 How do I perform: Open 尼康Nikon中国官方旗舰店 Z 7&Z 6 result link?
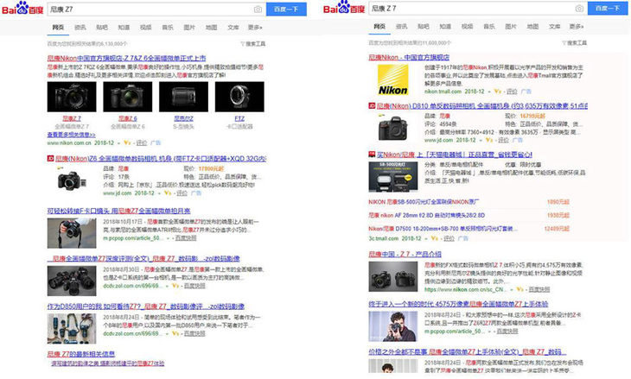(126, 59)
